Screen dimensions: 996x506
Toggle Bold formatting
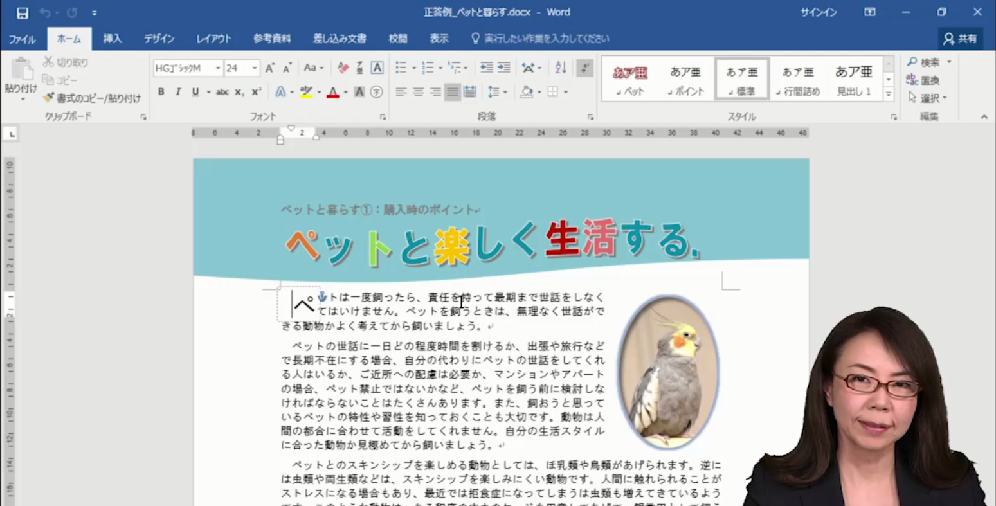click(x=161, y=92)
